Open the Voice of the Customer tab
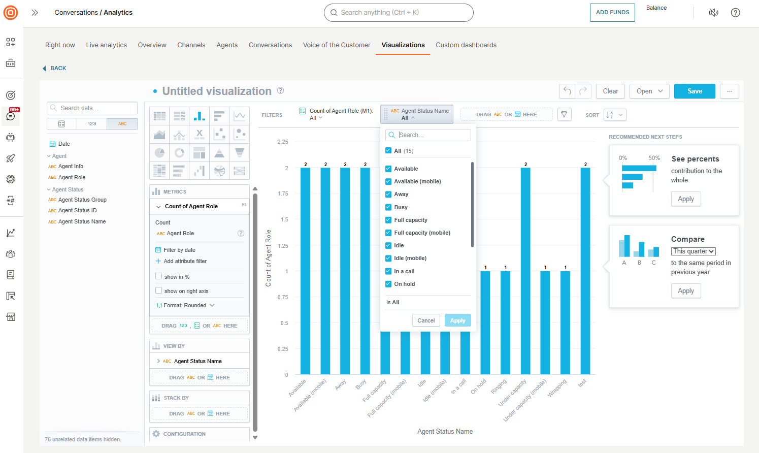This screenshot has width=759, height=453. click(336, 45)
